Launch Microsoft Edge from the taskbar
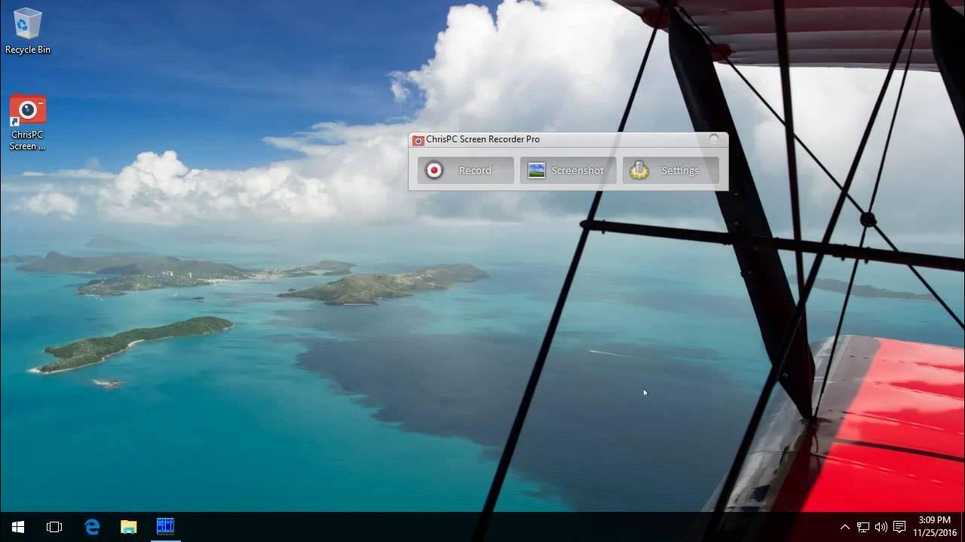This screenshot has width=965, height=542. pos(92,527)
